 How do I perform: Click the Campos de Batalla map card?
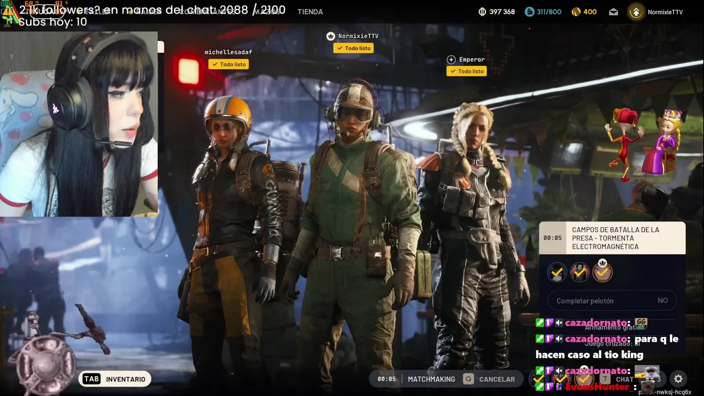point(612,238)
